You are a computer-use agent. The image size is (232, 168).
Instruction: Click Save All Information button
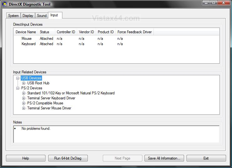(164, 158)
